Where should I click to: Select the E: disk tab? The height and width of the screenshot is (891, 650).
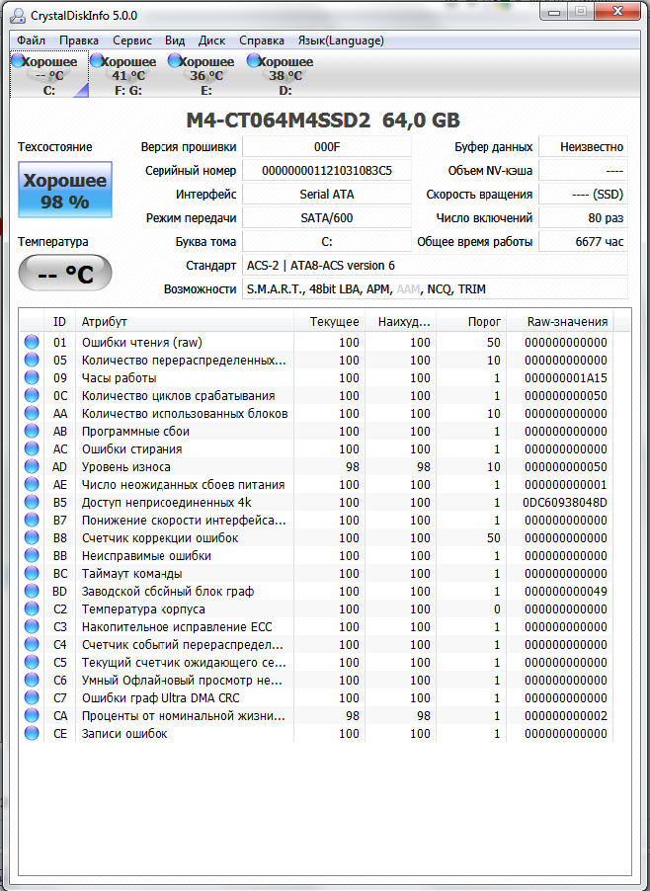click(x=206, y=75)
